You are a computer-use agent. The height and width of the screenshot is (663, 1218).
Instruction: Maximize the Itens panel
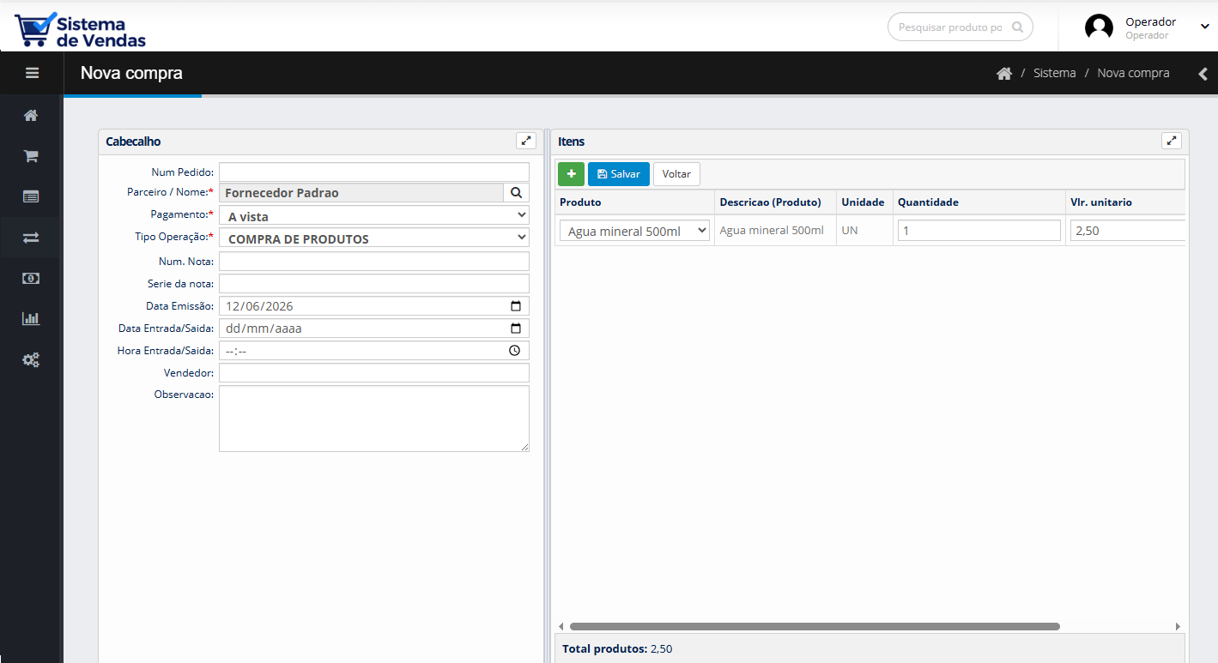[x=1172, y=141]
